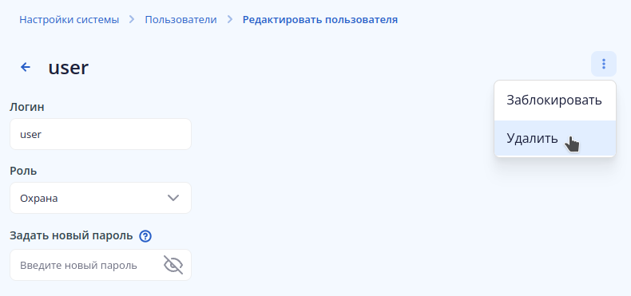This screenshot has width=631, height=296.
Task: Toggle password visibility eye icon
Action: [173, 265]
